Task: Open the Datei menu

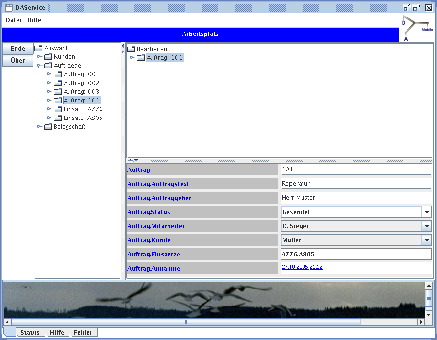Action: coord(13,20)
